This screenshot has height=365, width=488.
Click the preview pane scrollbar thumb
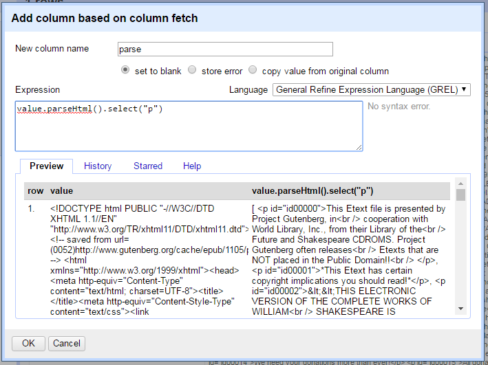pos(460,195)
